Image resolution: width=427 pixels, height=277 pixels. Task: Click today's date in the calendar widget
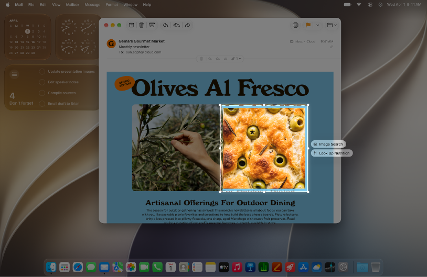27,31
